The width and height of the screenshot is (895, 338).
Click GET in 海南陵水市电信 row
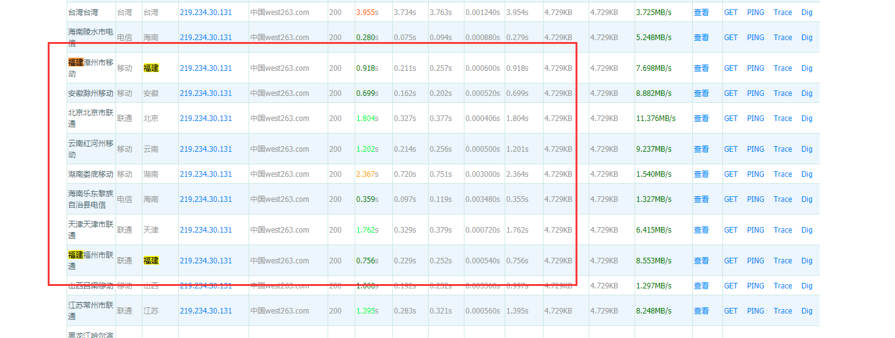click(x=731, y=38)
